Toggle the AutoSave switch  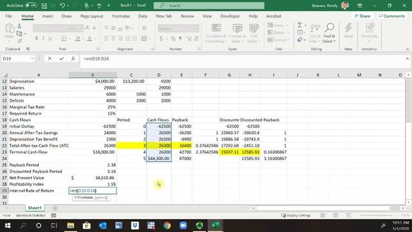coord(31,5)
